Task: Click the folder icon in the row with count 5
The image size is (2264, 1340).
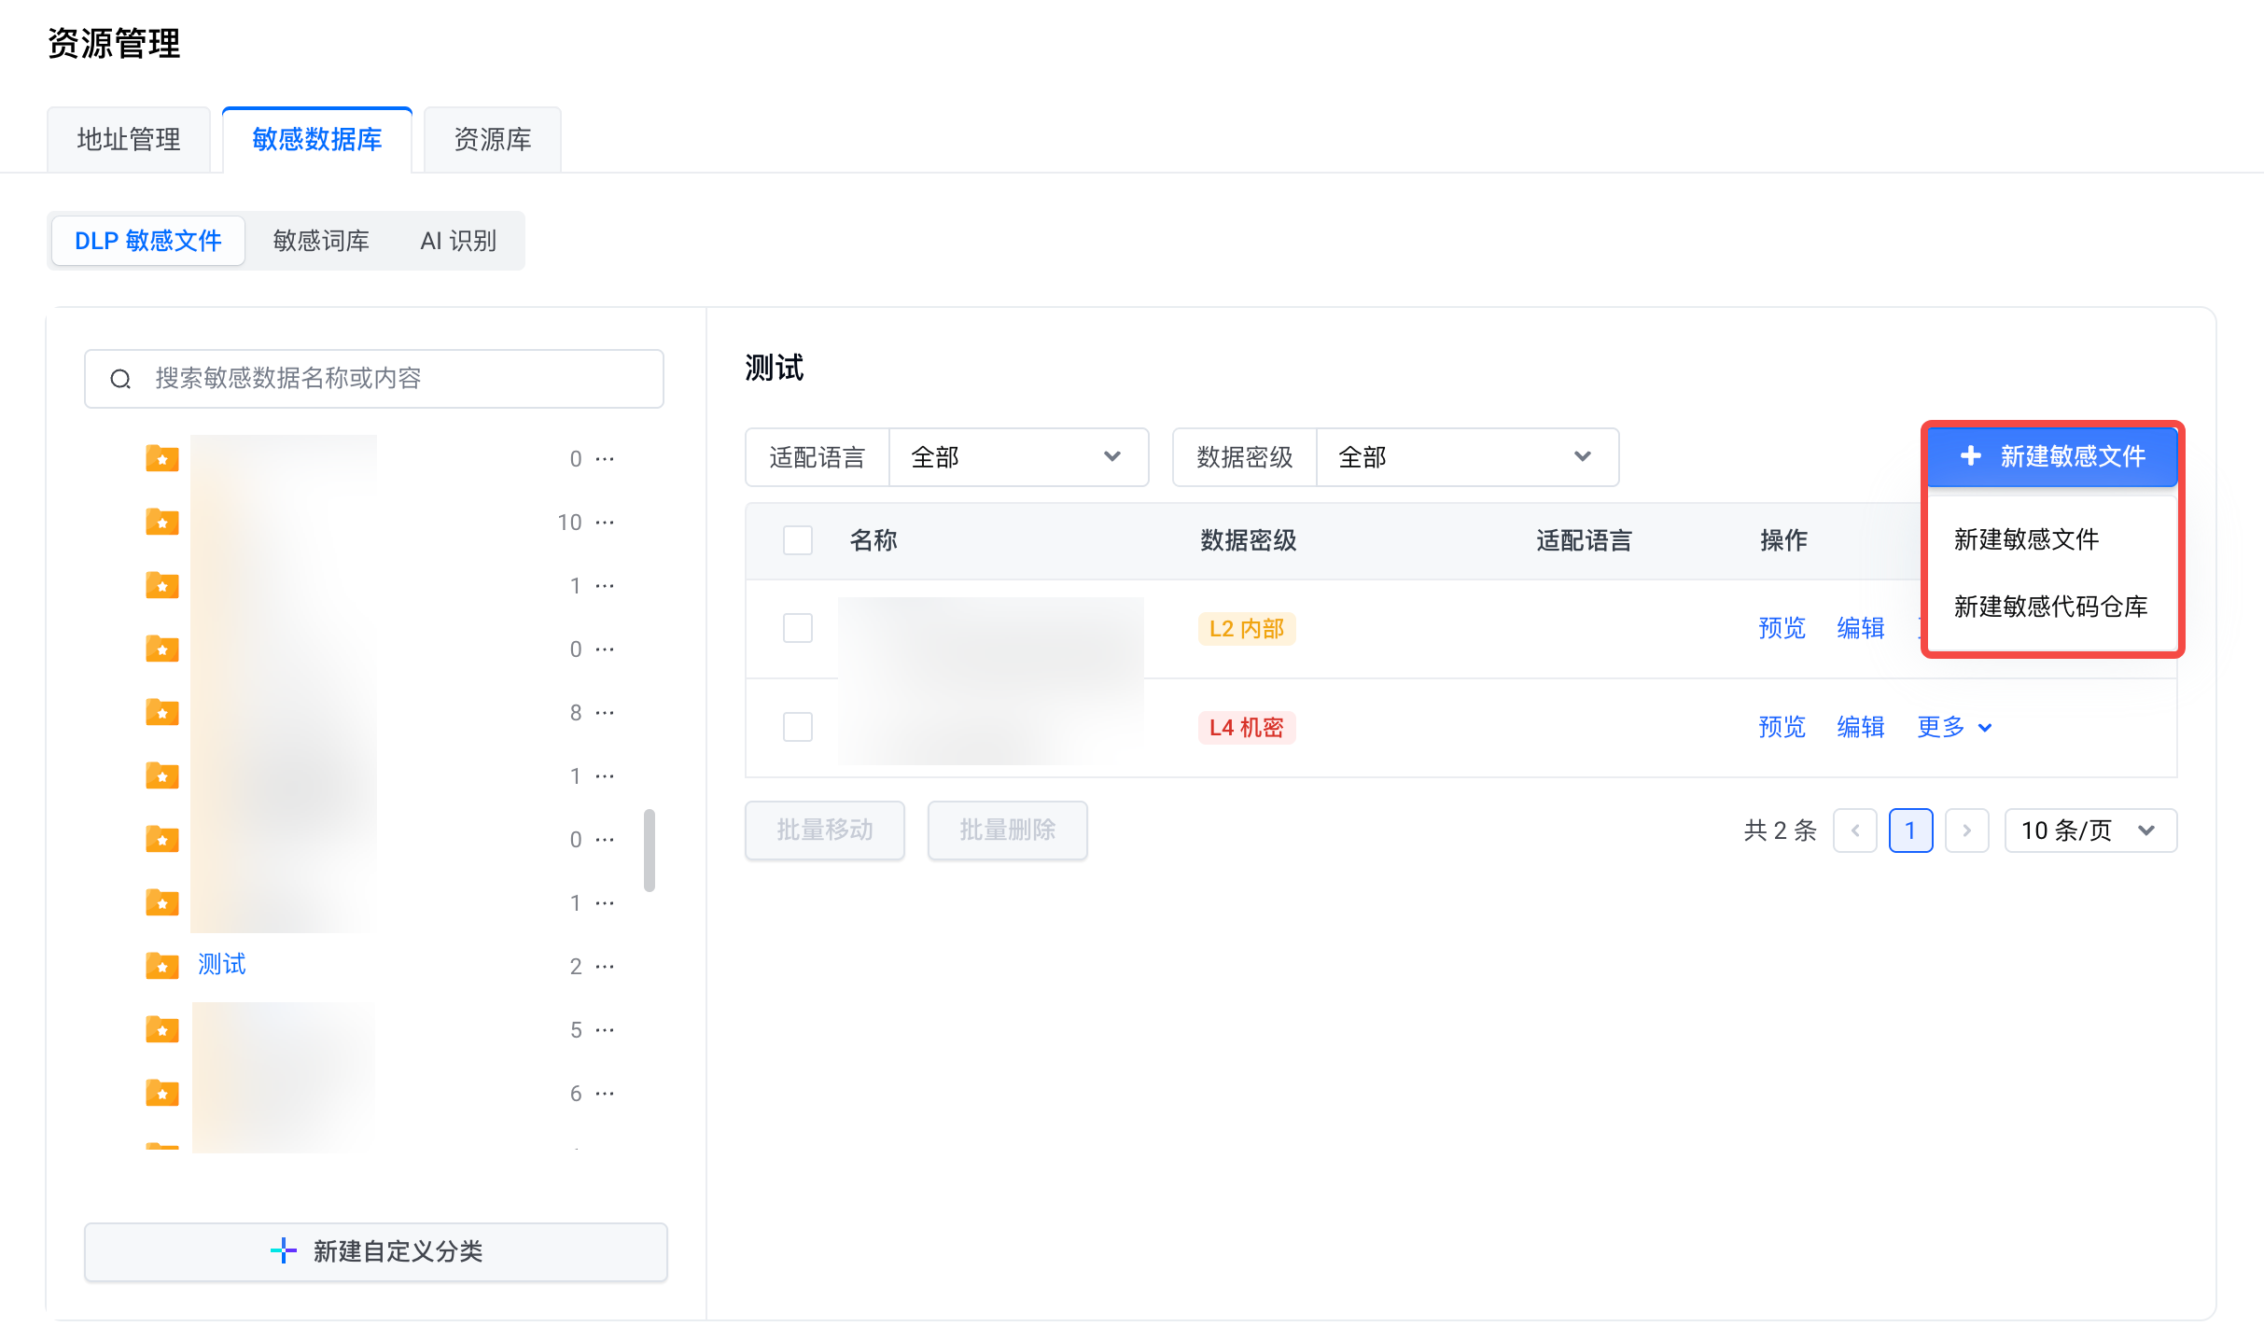Action: point(162,1029)
